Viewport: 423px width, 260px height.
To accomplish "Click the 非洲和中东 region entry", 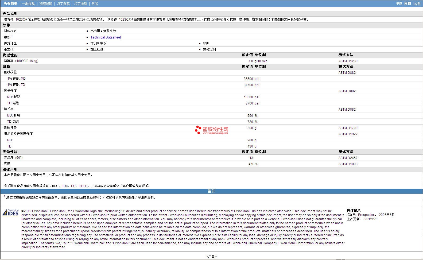I will 98,43.
